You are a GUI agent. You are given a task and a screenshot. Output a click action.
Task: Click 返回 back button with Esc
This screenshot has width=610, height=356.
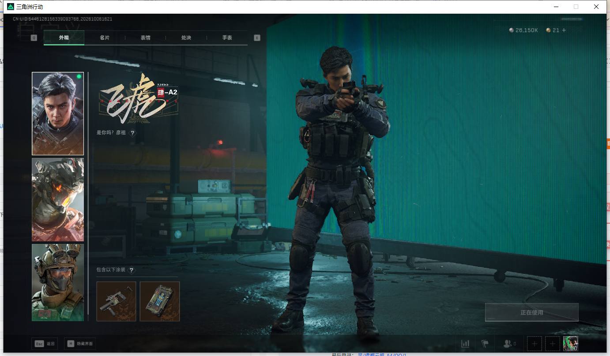click(45, 344)
